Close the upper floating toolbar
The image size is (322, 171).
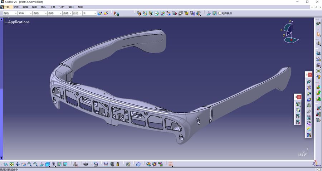310,75
